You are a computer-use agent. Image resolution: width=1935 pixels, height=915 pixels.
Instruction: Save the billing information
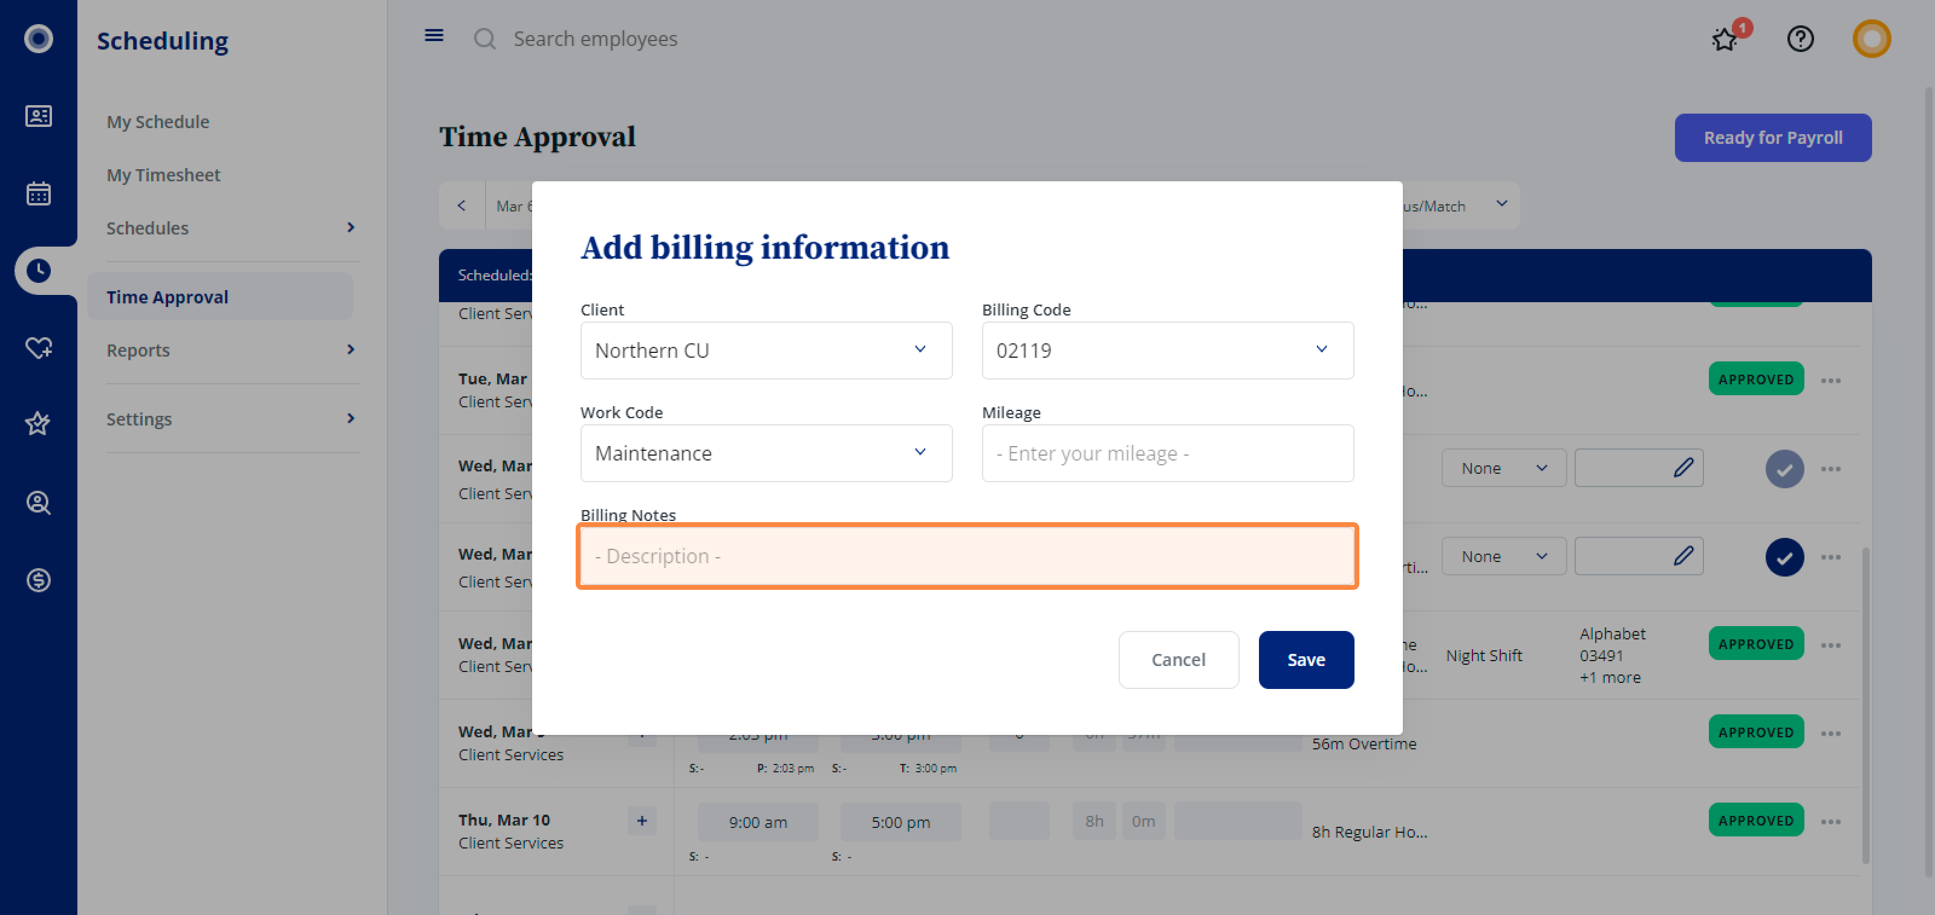[x=1306, y=659]
